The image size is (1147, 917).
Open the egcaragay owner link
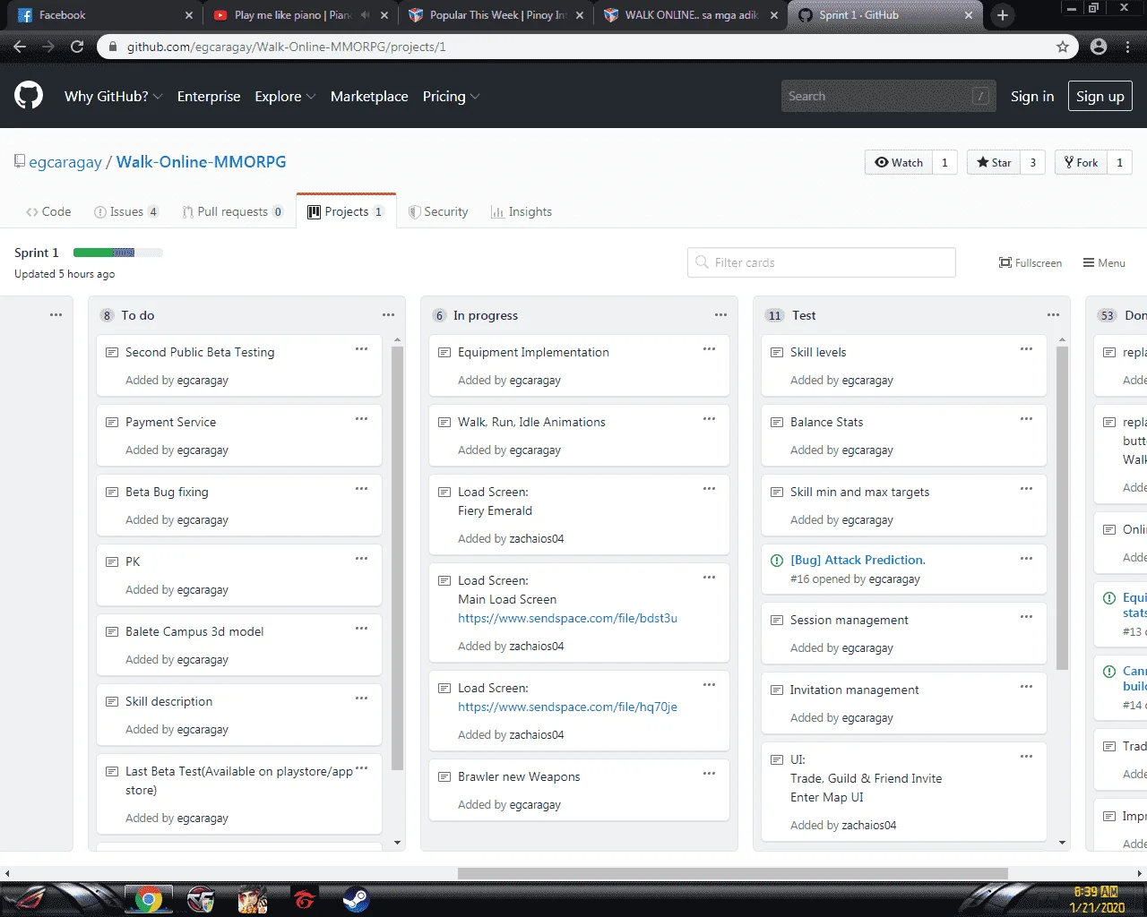[65, 162]
